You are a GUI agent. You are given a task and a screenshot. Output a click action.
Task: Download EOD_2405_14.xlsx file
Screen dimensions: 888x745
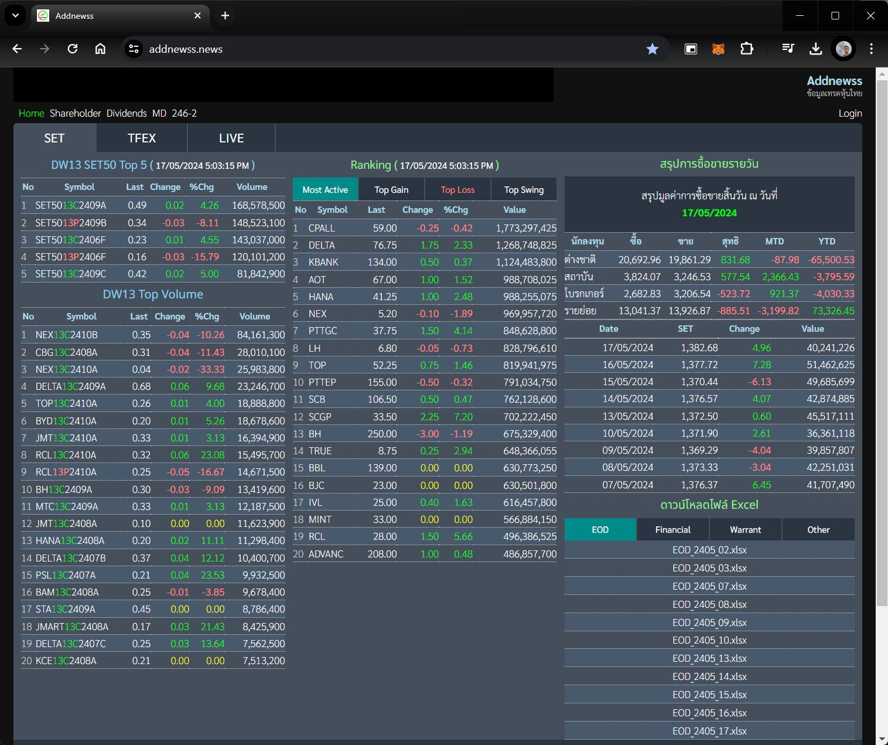coord(709,676)
